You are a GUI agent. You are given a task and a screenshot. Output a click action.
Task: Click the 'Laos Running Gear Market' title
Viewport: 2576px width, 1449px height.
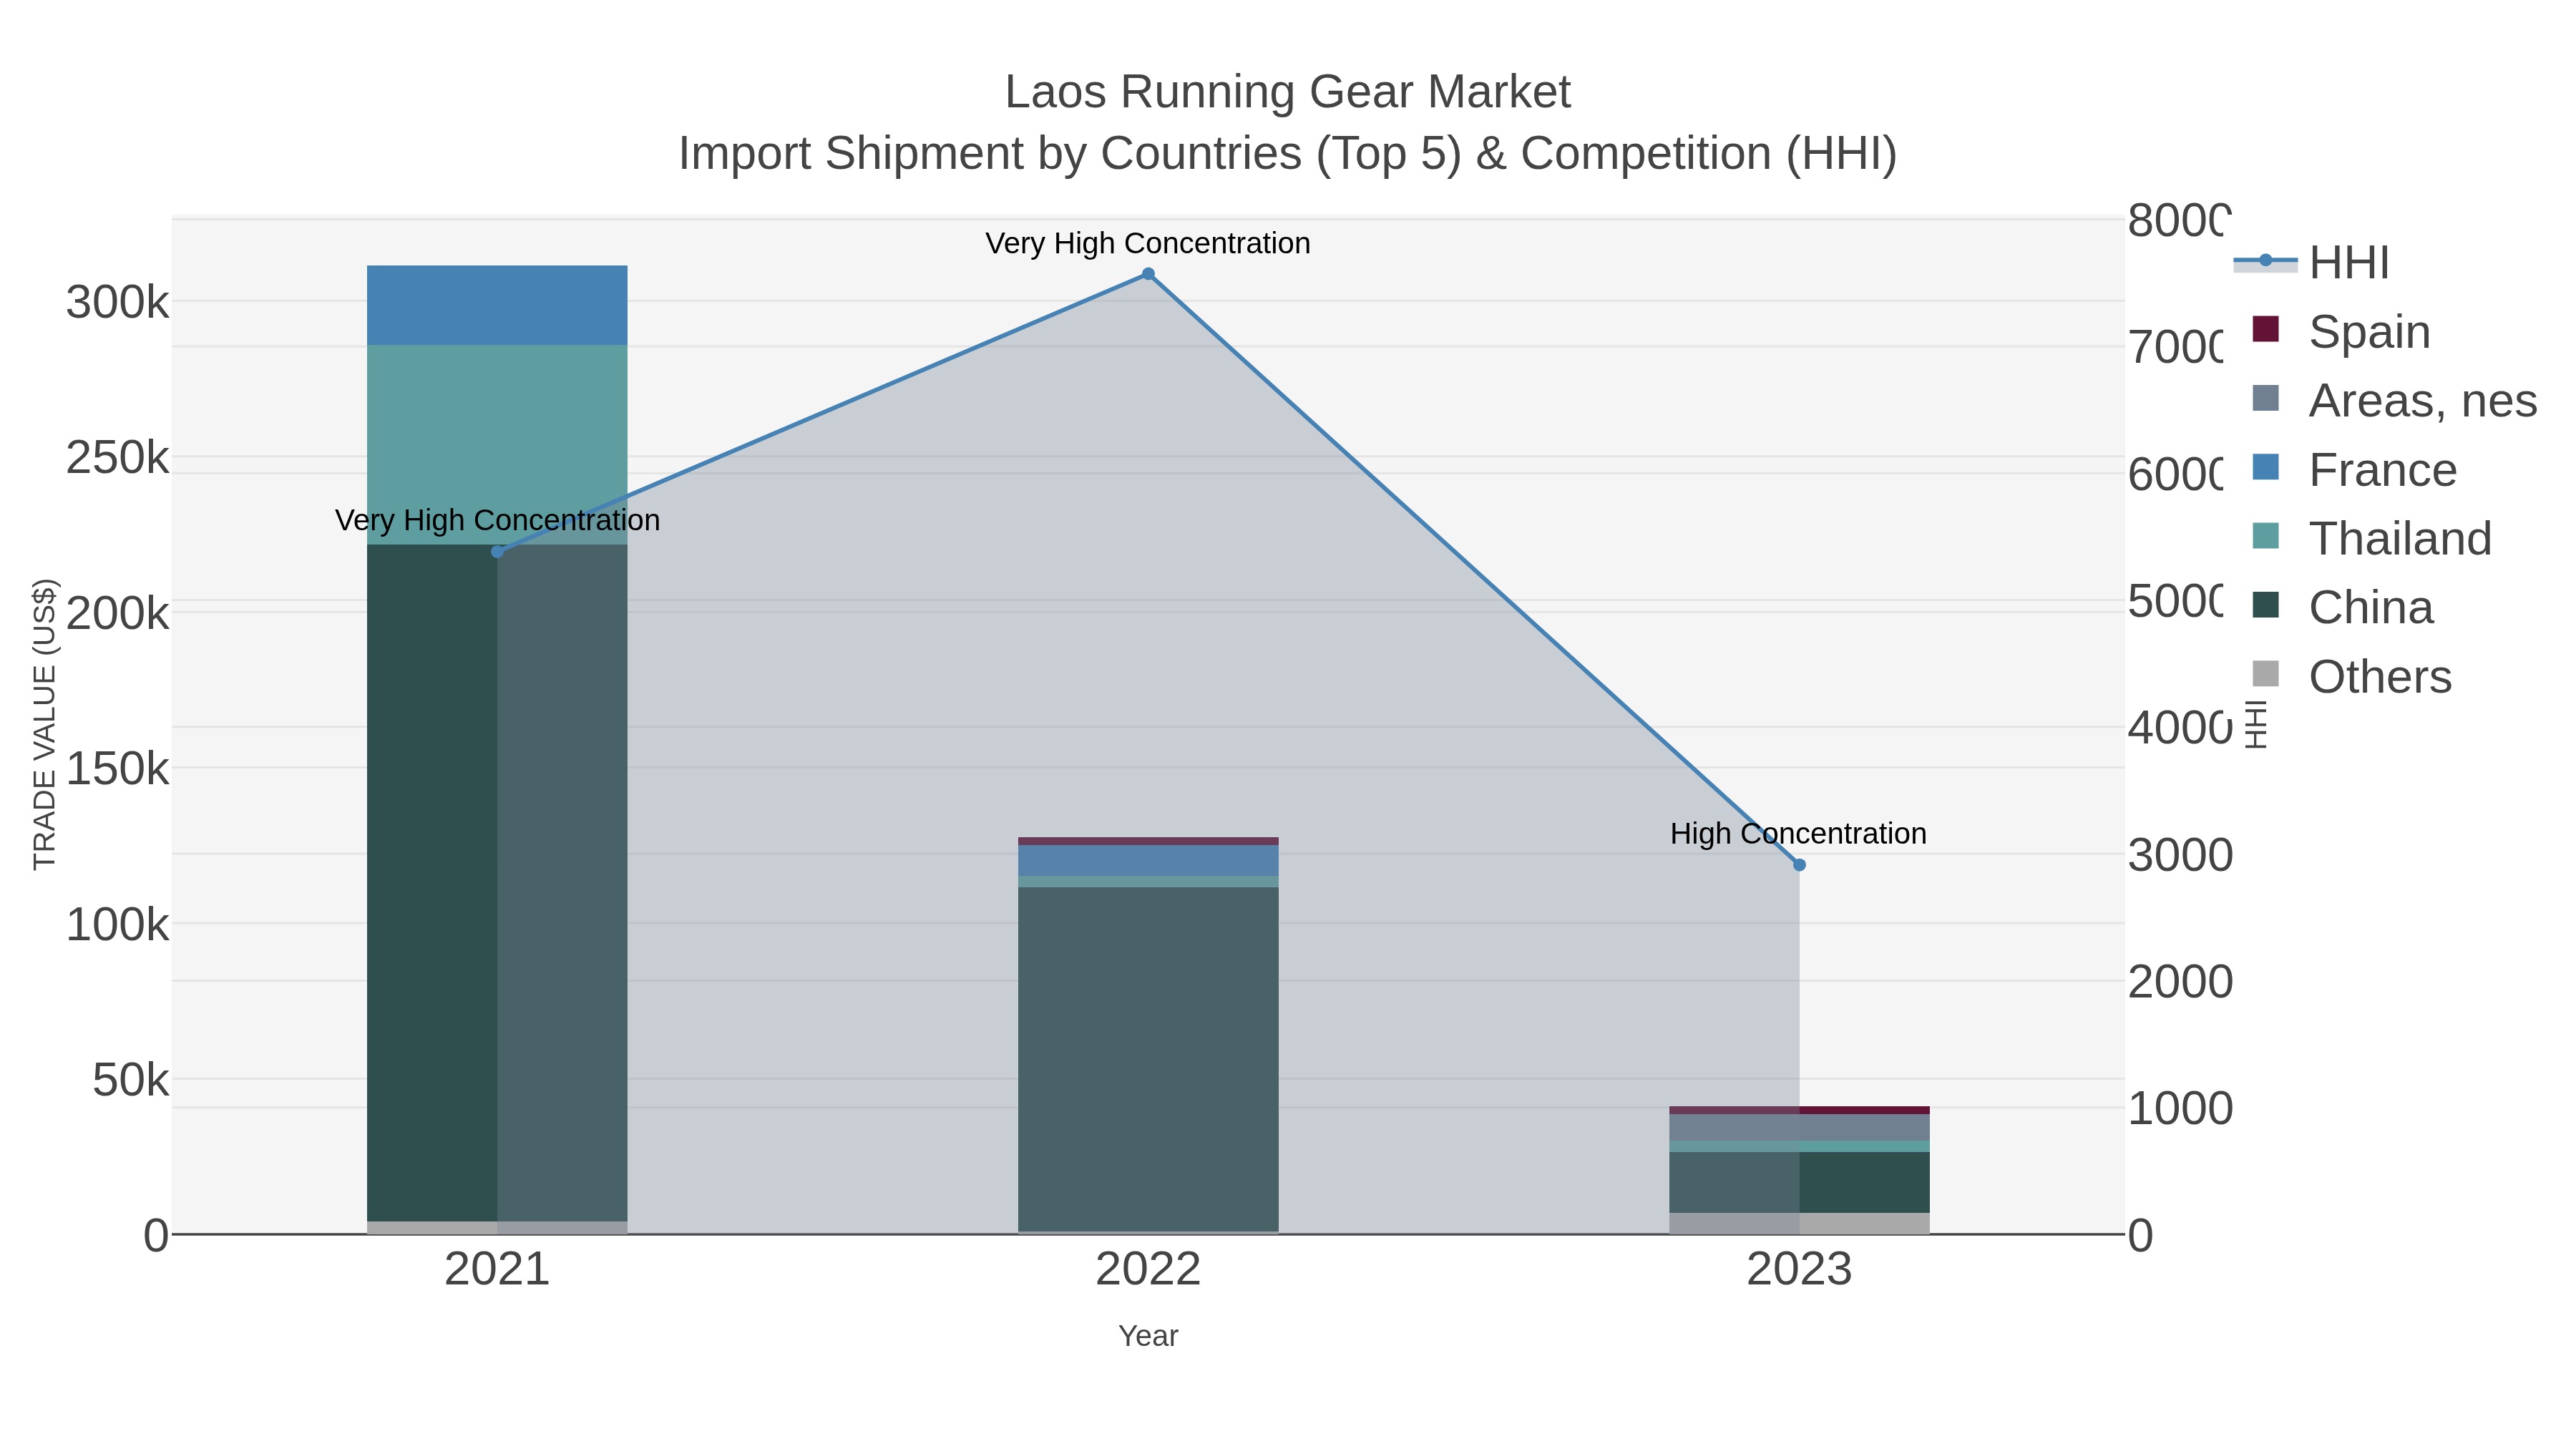(x=1288, y=92)
